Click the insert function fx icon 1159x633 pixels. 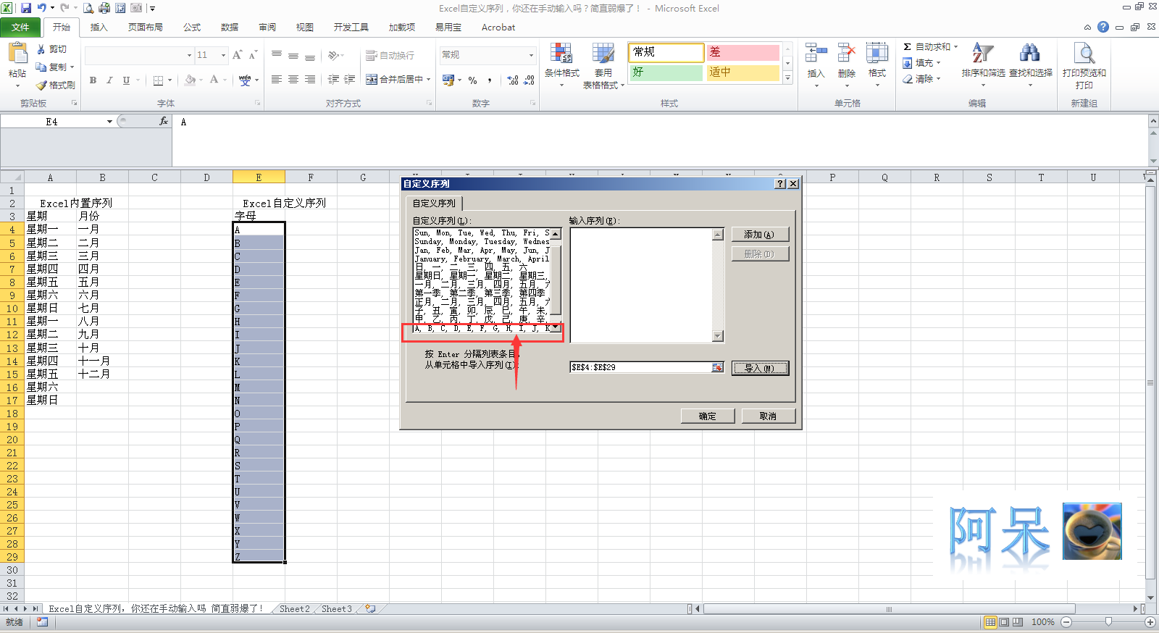coord(164,122)
